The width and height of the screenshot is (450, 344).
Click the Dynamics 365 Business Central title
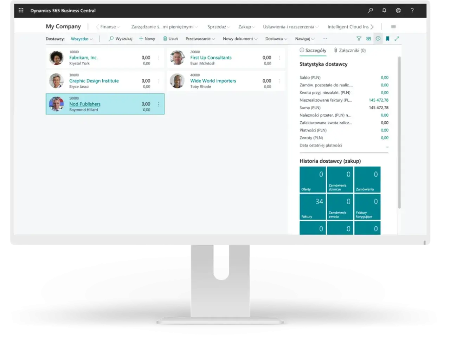[x=63, y=11]
